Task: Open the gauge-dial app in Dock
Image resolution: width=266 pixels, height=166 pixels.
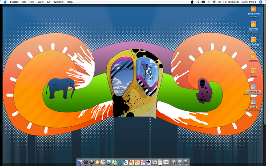Action: pos(85,162)
